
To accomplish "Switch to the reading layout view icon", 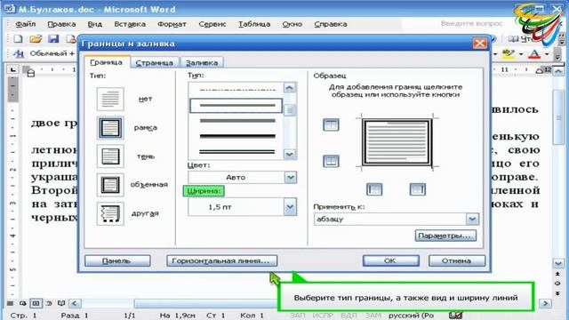I will pyautogui.click(x=61, y=303).
